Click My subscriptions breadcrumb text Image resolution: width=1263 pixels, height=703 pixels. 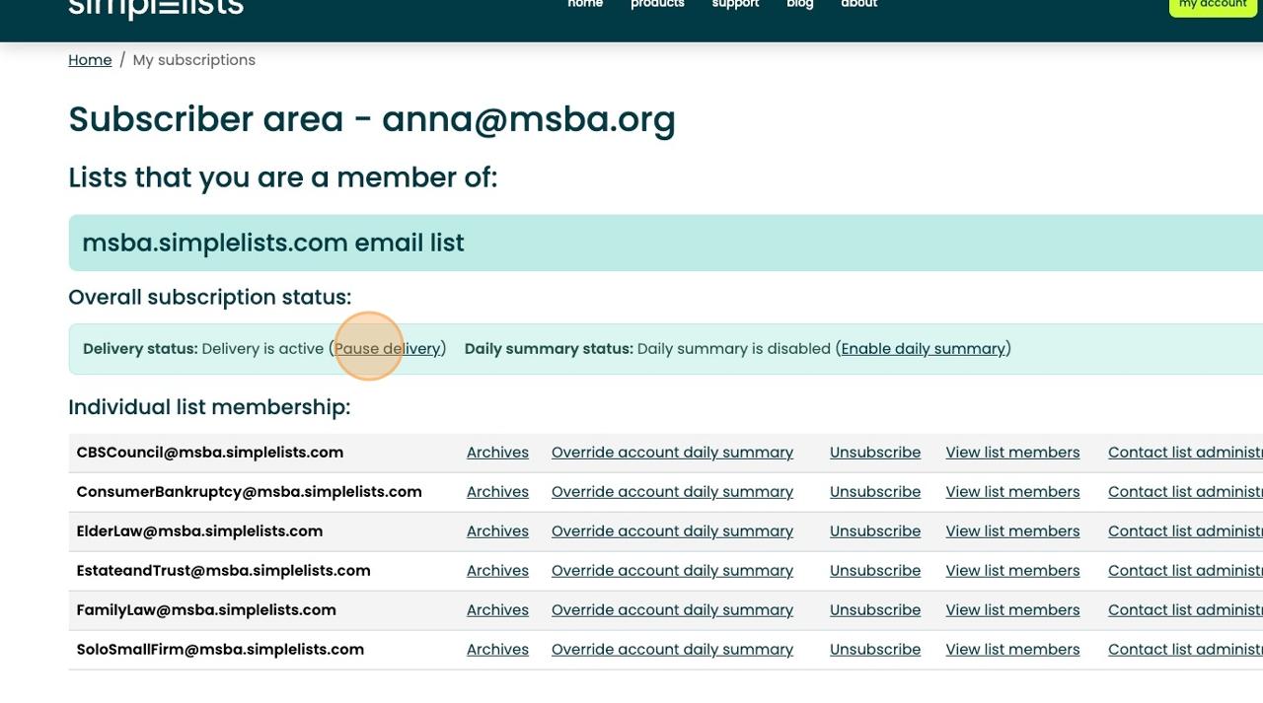(x=194, y=60)
